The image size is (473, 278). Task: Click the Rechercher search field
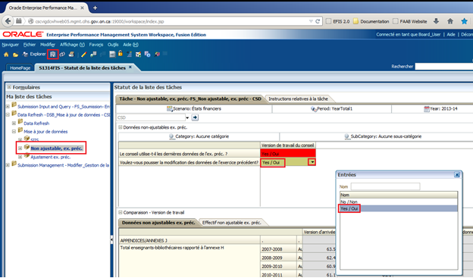[x=443, y=67]
